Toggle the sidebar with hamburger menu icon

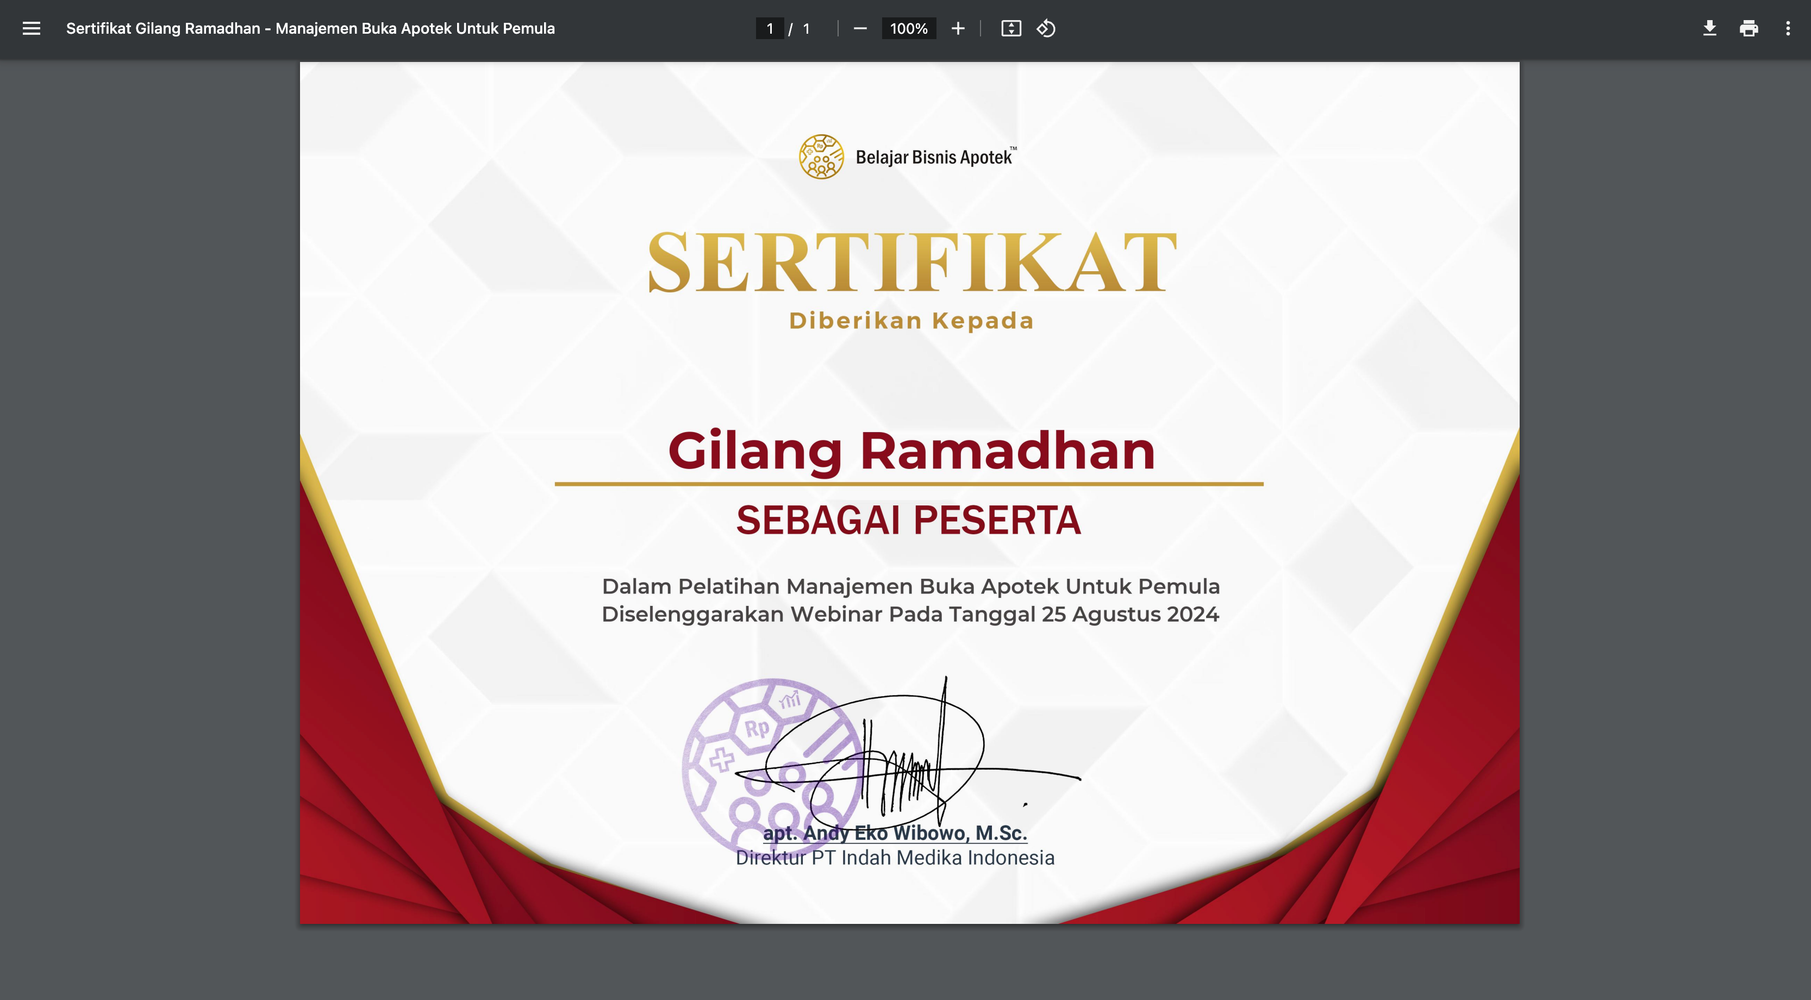[31, 29]
